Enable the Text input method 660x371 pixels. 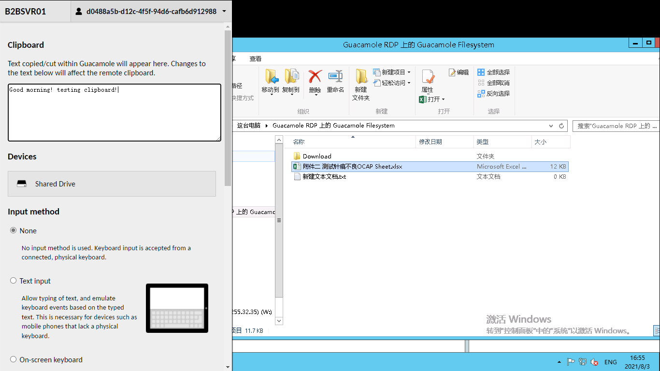(13, 280)
